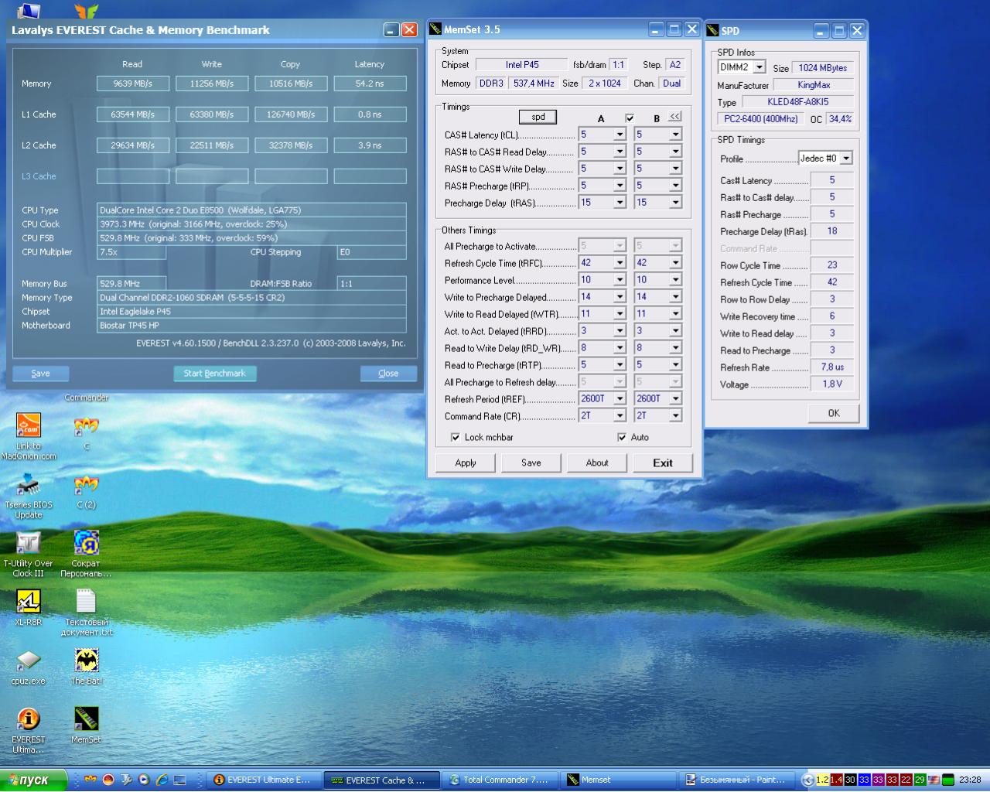Toggle channel B checkbox in Timings
The image size is (990, 792).
pyautogui.click(x=630, y=118)
